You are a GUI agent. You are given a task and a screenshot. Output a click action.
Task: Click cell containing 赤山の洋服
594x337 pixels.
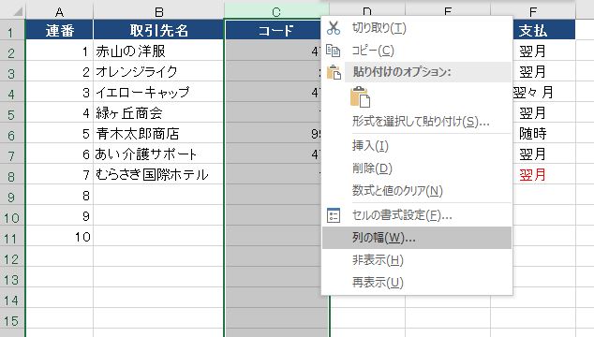(x=158, y=51)
